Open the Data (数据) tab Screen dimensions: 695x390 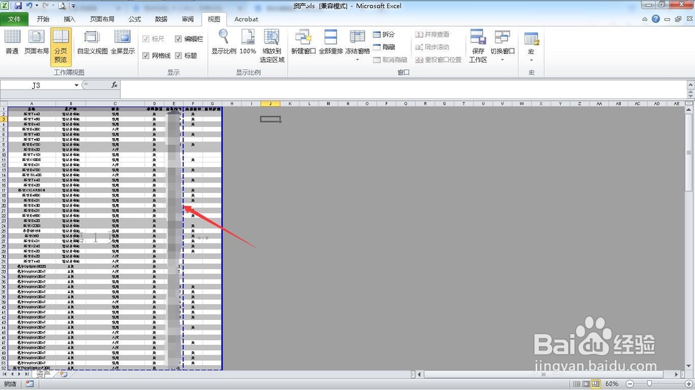coord(161,19)
